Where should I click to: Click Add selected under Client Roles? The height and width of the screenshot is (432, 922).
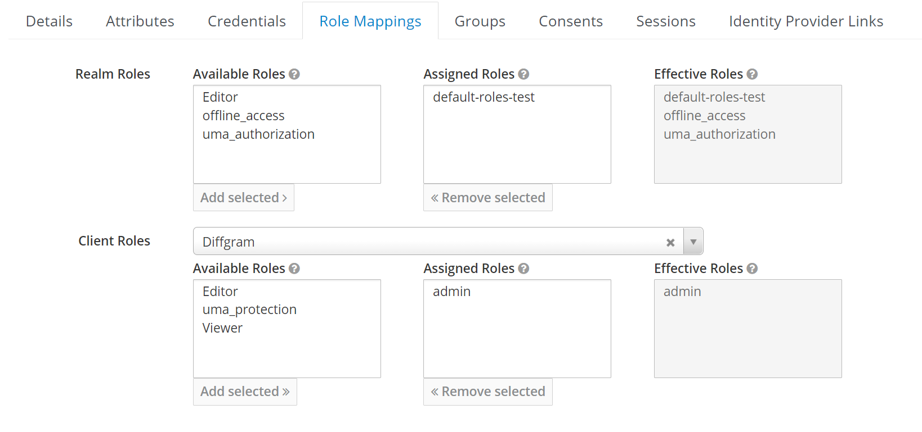coord(245,392)
